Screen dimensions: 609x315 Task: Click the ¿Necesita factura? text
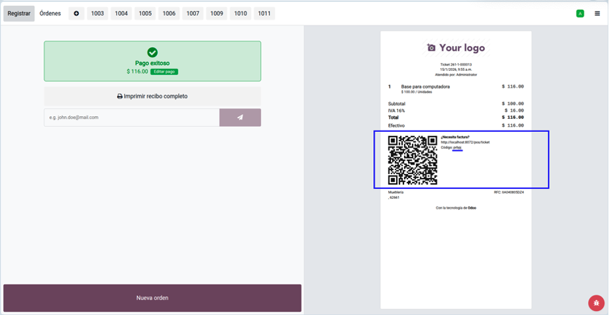pos(455,137)
